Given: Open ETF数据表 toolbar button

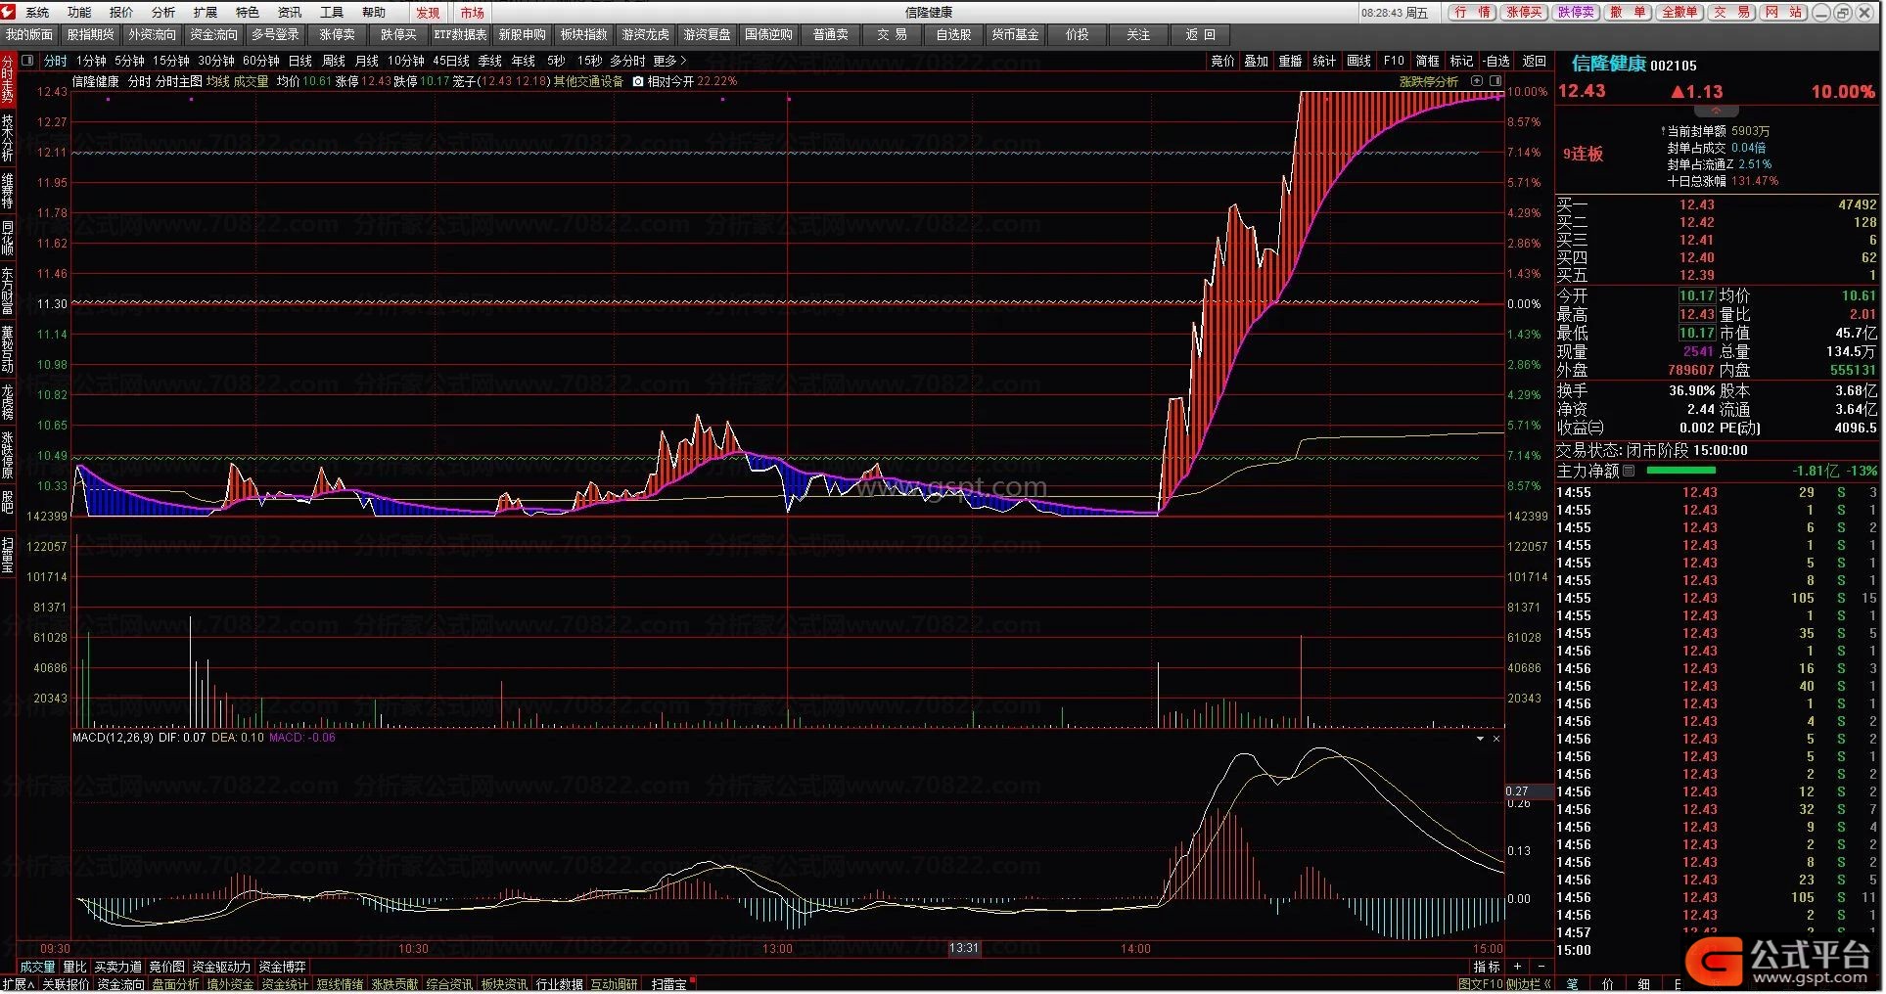Looking at the screenshot, I should point(460,34).
